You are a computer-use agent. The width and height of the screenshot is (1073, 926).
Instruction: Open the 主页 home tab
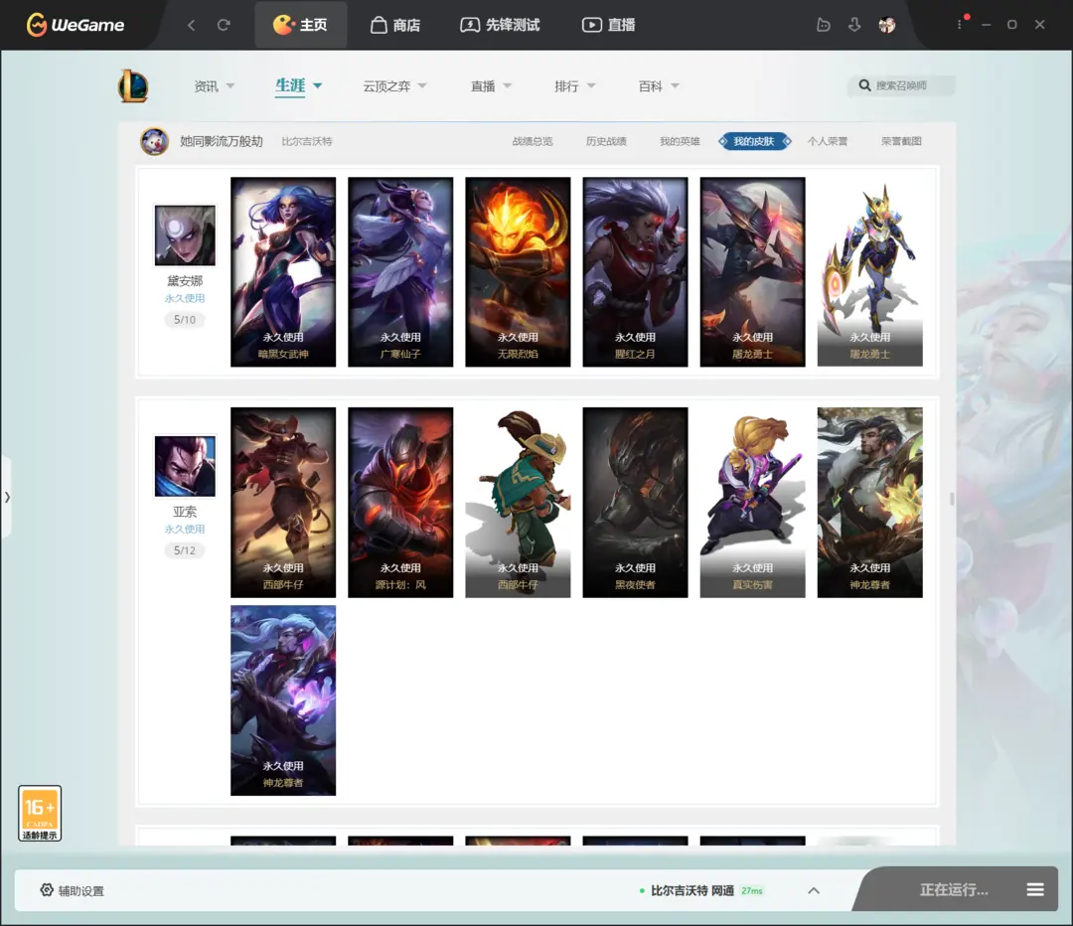(x=300, y=25)
